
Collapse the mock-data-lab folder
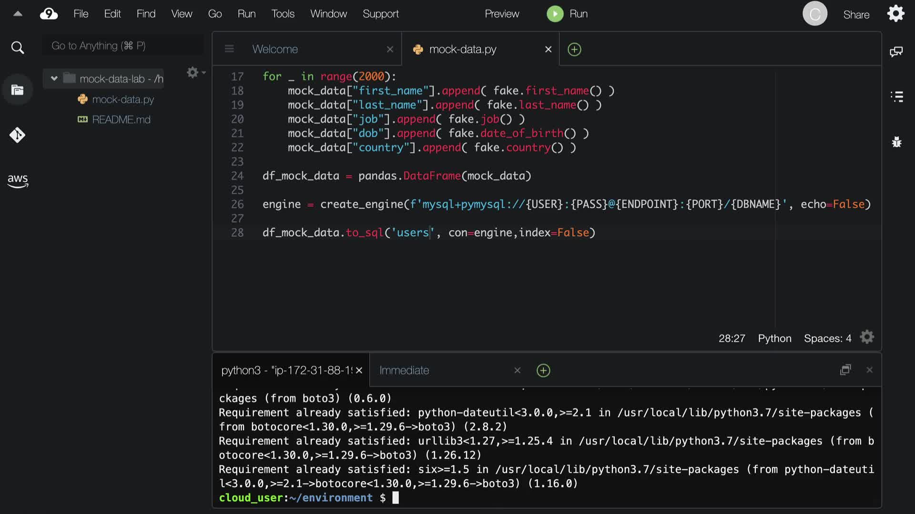[x=54, y=79]
